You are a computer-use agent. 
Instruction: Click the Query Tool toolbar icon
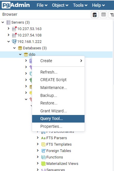95,15
